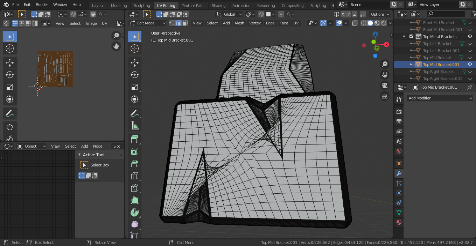Select the Rotate tool in 3D viewport
This screenshot has height=246, width=476.
(x=135, y=75)
